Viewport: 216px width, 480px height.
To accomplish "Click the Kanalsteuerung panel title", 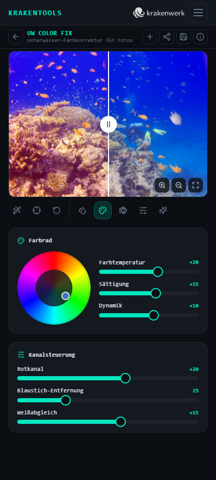I will point(52,355).
